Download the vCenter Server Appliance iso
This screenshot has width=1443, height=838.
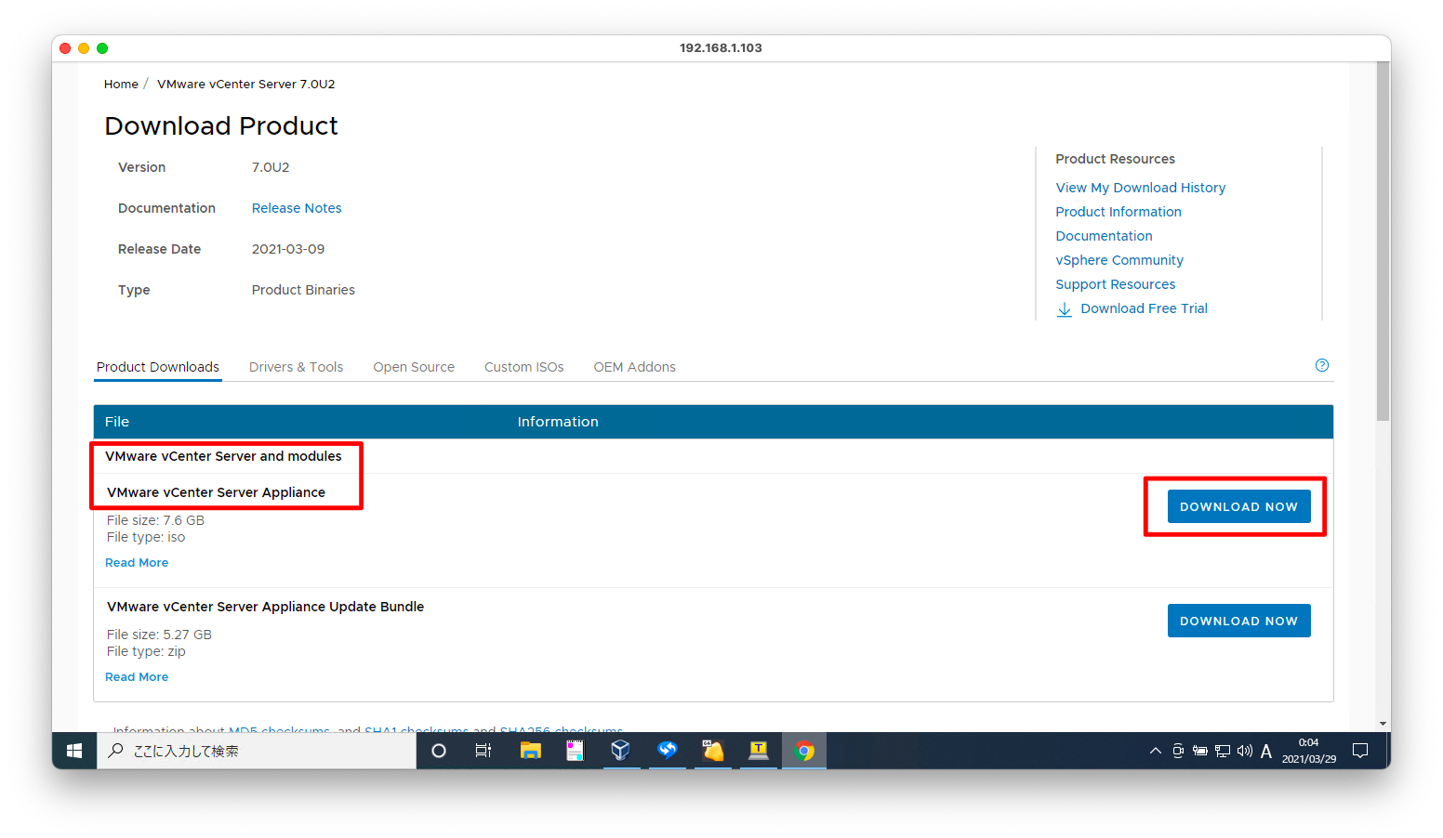click(1238, 506)
